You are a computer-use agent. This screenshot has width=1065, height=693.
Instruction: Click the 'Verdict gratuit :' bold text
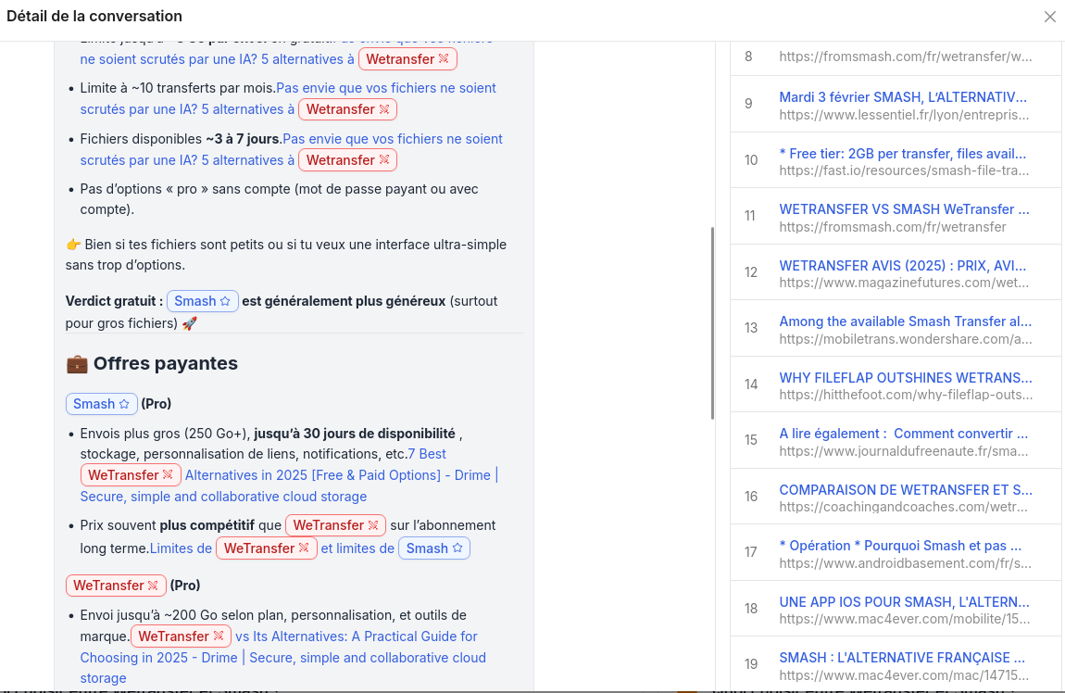coord(114,301)
